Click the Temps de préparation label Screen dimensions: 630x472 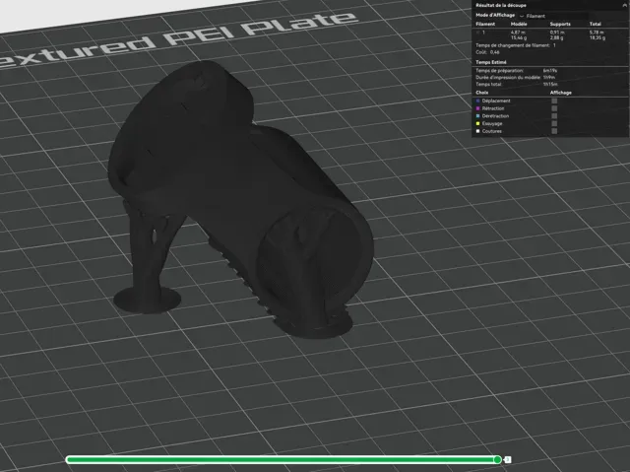[x=499, y=71]
